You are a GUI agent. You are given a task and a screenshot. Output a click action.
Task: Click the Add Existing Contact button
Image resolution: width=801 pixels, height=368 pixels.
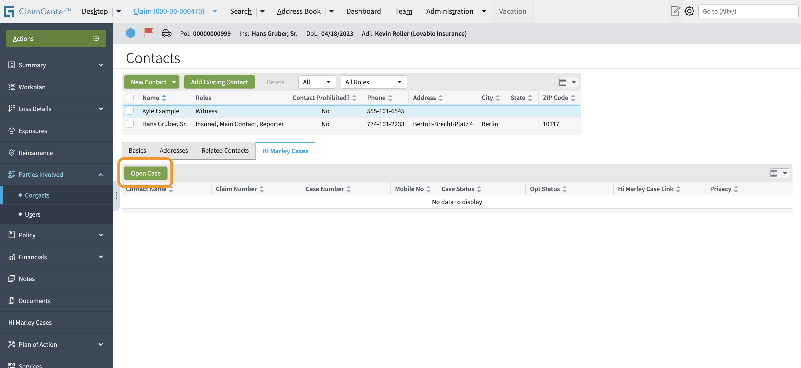[219, 82]
